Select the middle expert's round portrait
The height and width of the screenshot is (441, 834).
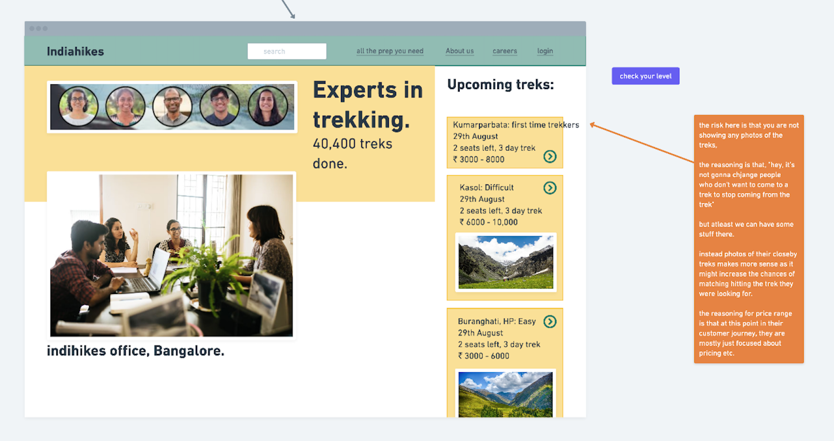point(173,106)
